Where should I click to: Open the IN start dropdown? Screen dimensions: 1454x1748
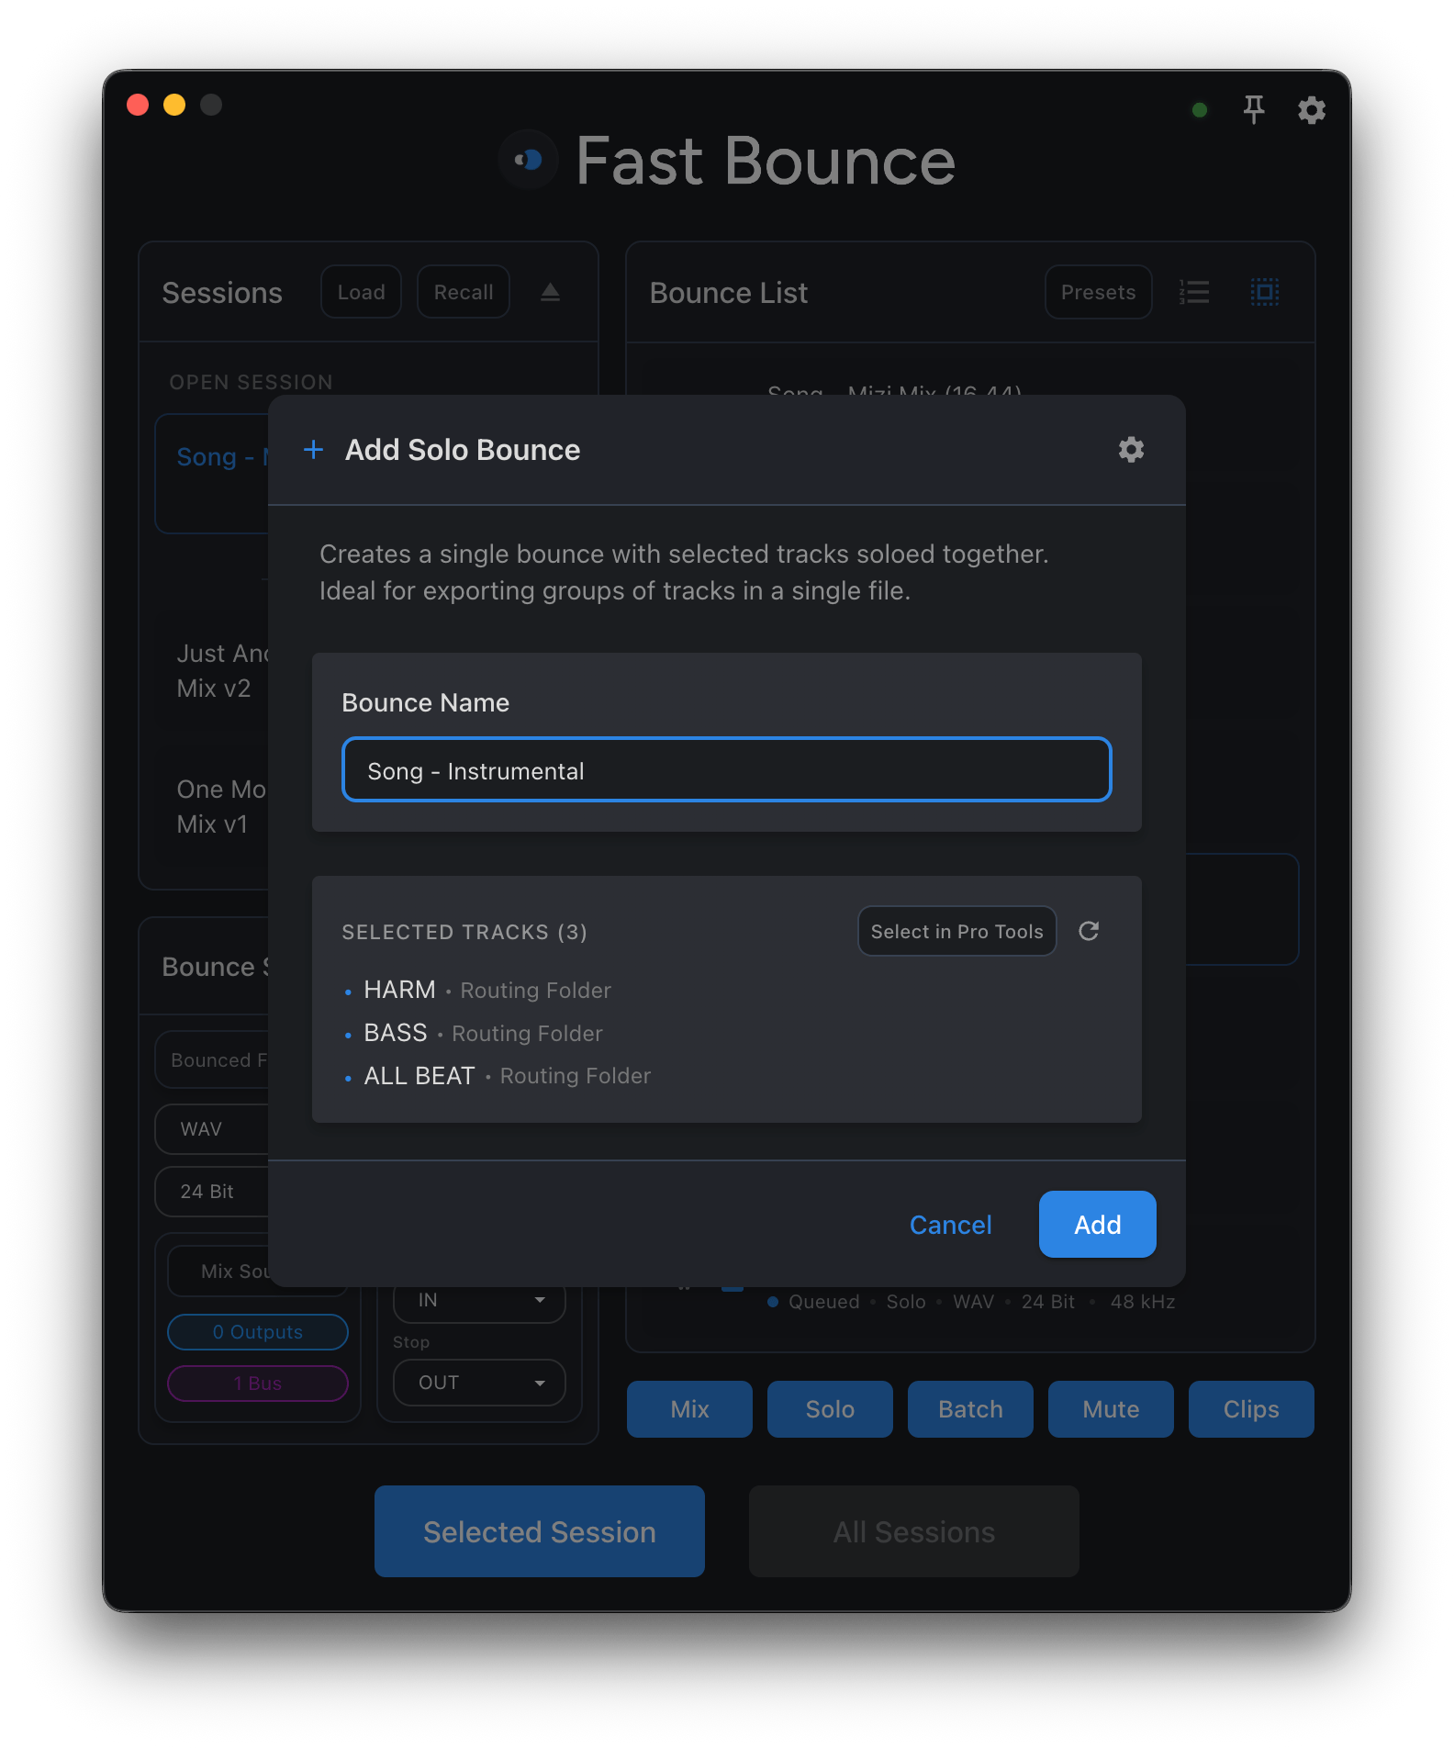click(479, 1304)
